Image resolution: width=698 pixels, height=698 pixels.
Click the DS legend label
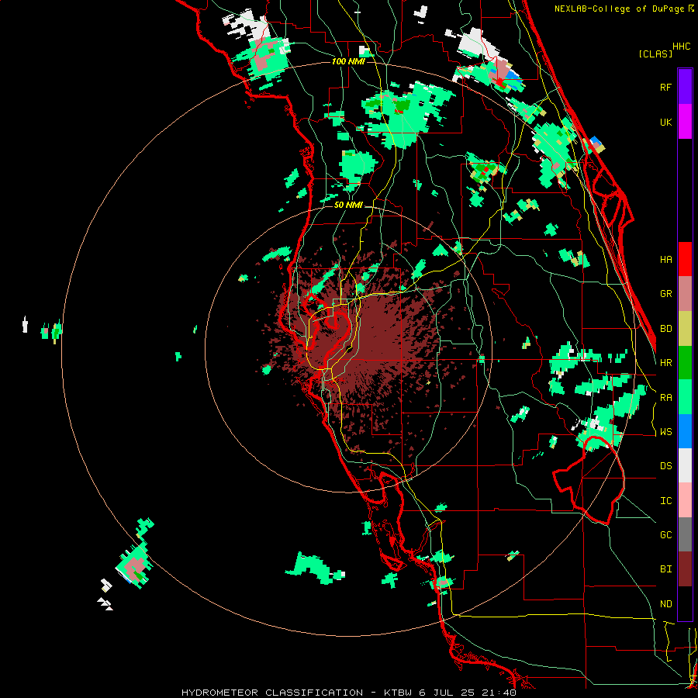[665, 466]
